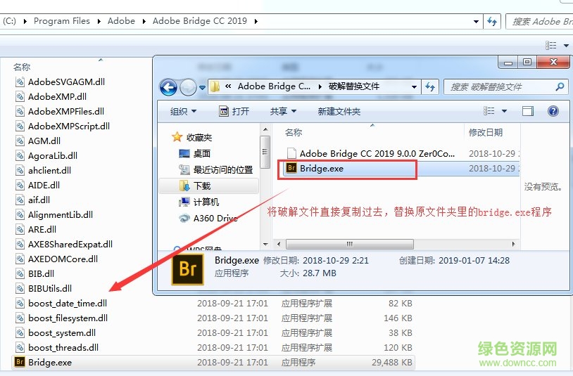Select AlignmentLib.dll in back window

click(x=61, y=214)
